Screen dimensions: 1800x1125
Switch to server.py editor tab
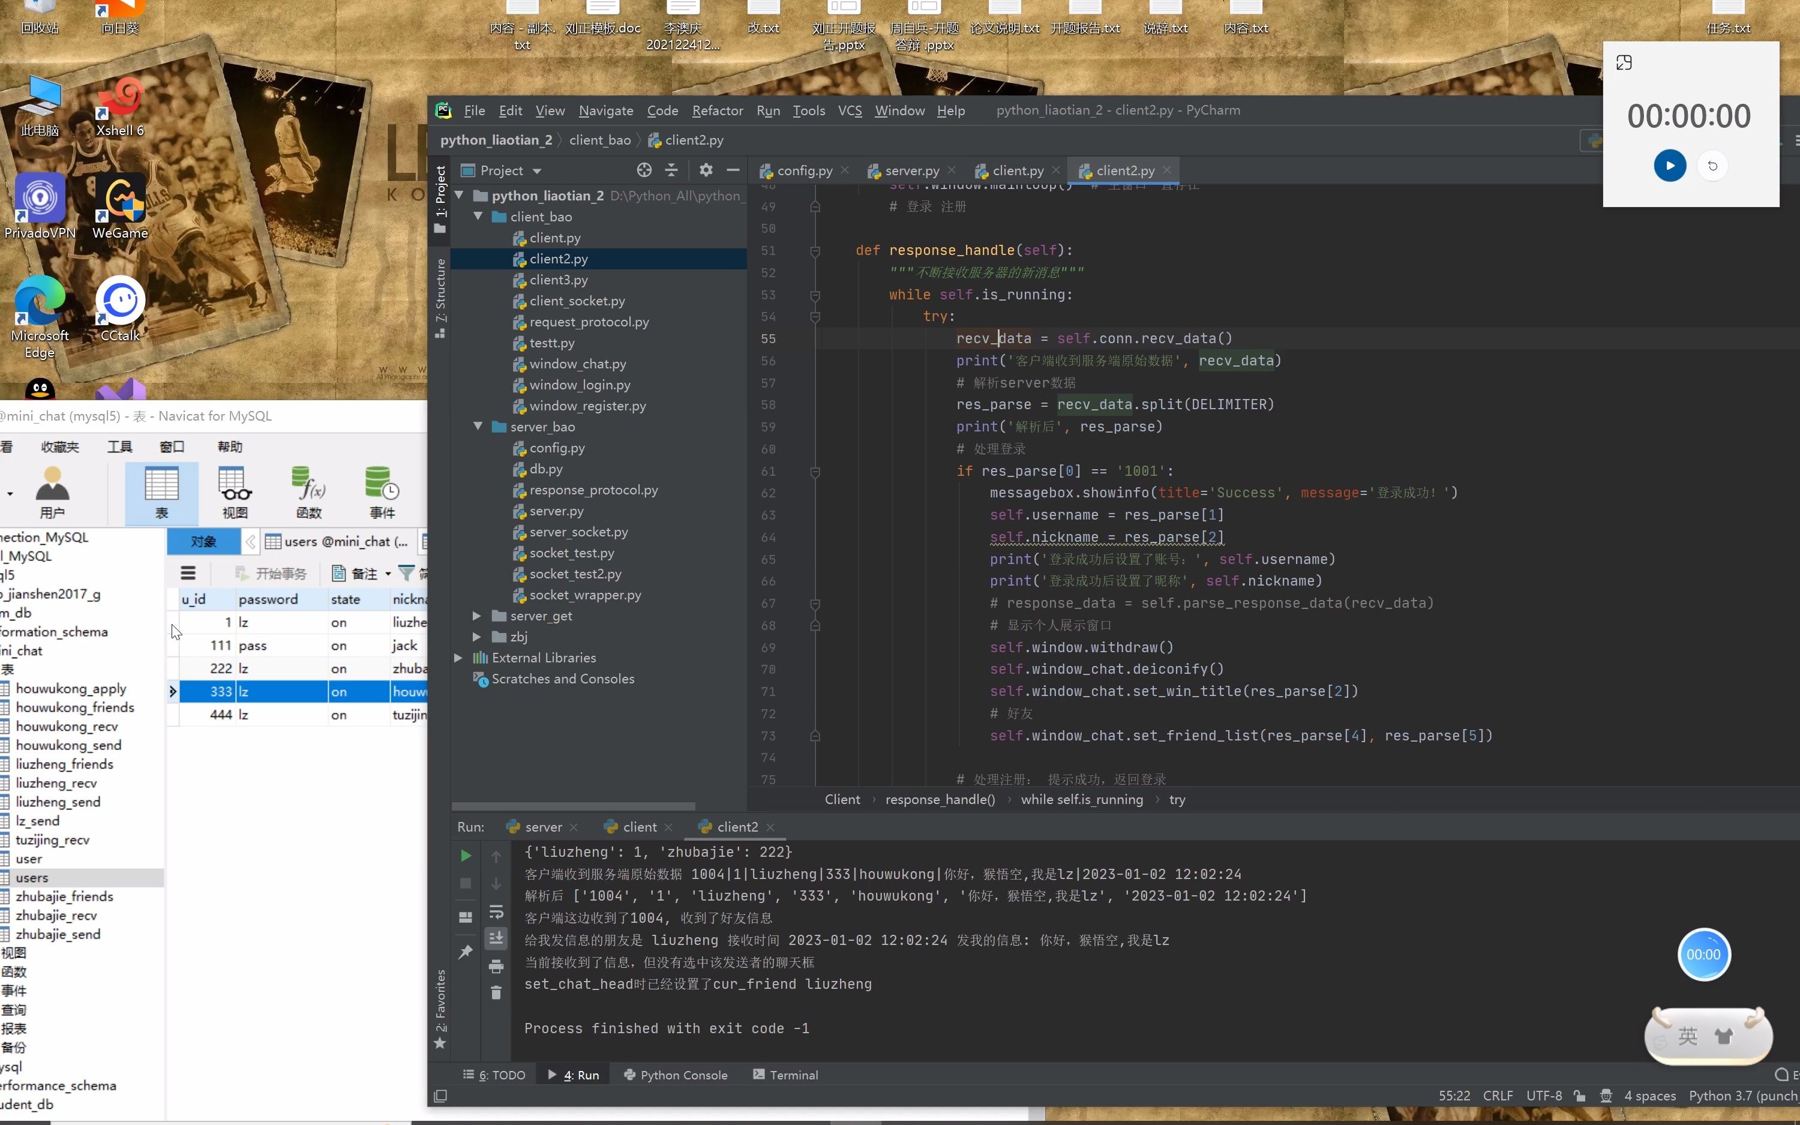911,170
